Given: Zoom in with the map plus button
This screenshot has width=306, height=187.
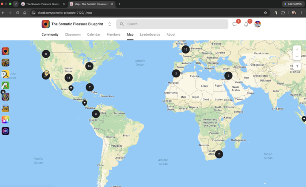Looking at the screenshot, I should (297, 49).
